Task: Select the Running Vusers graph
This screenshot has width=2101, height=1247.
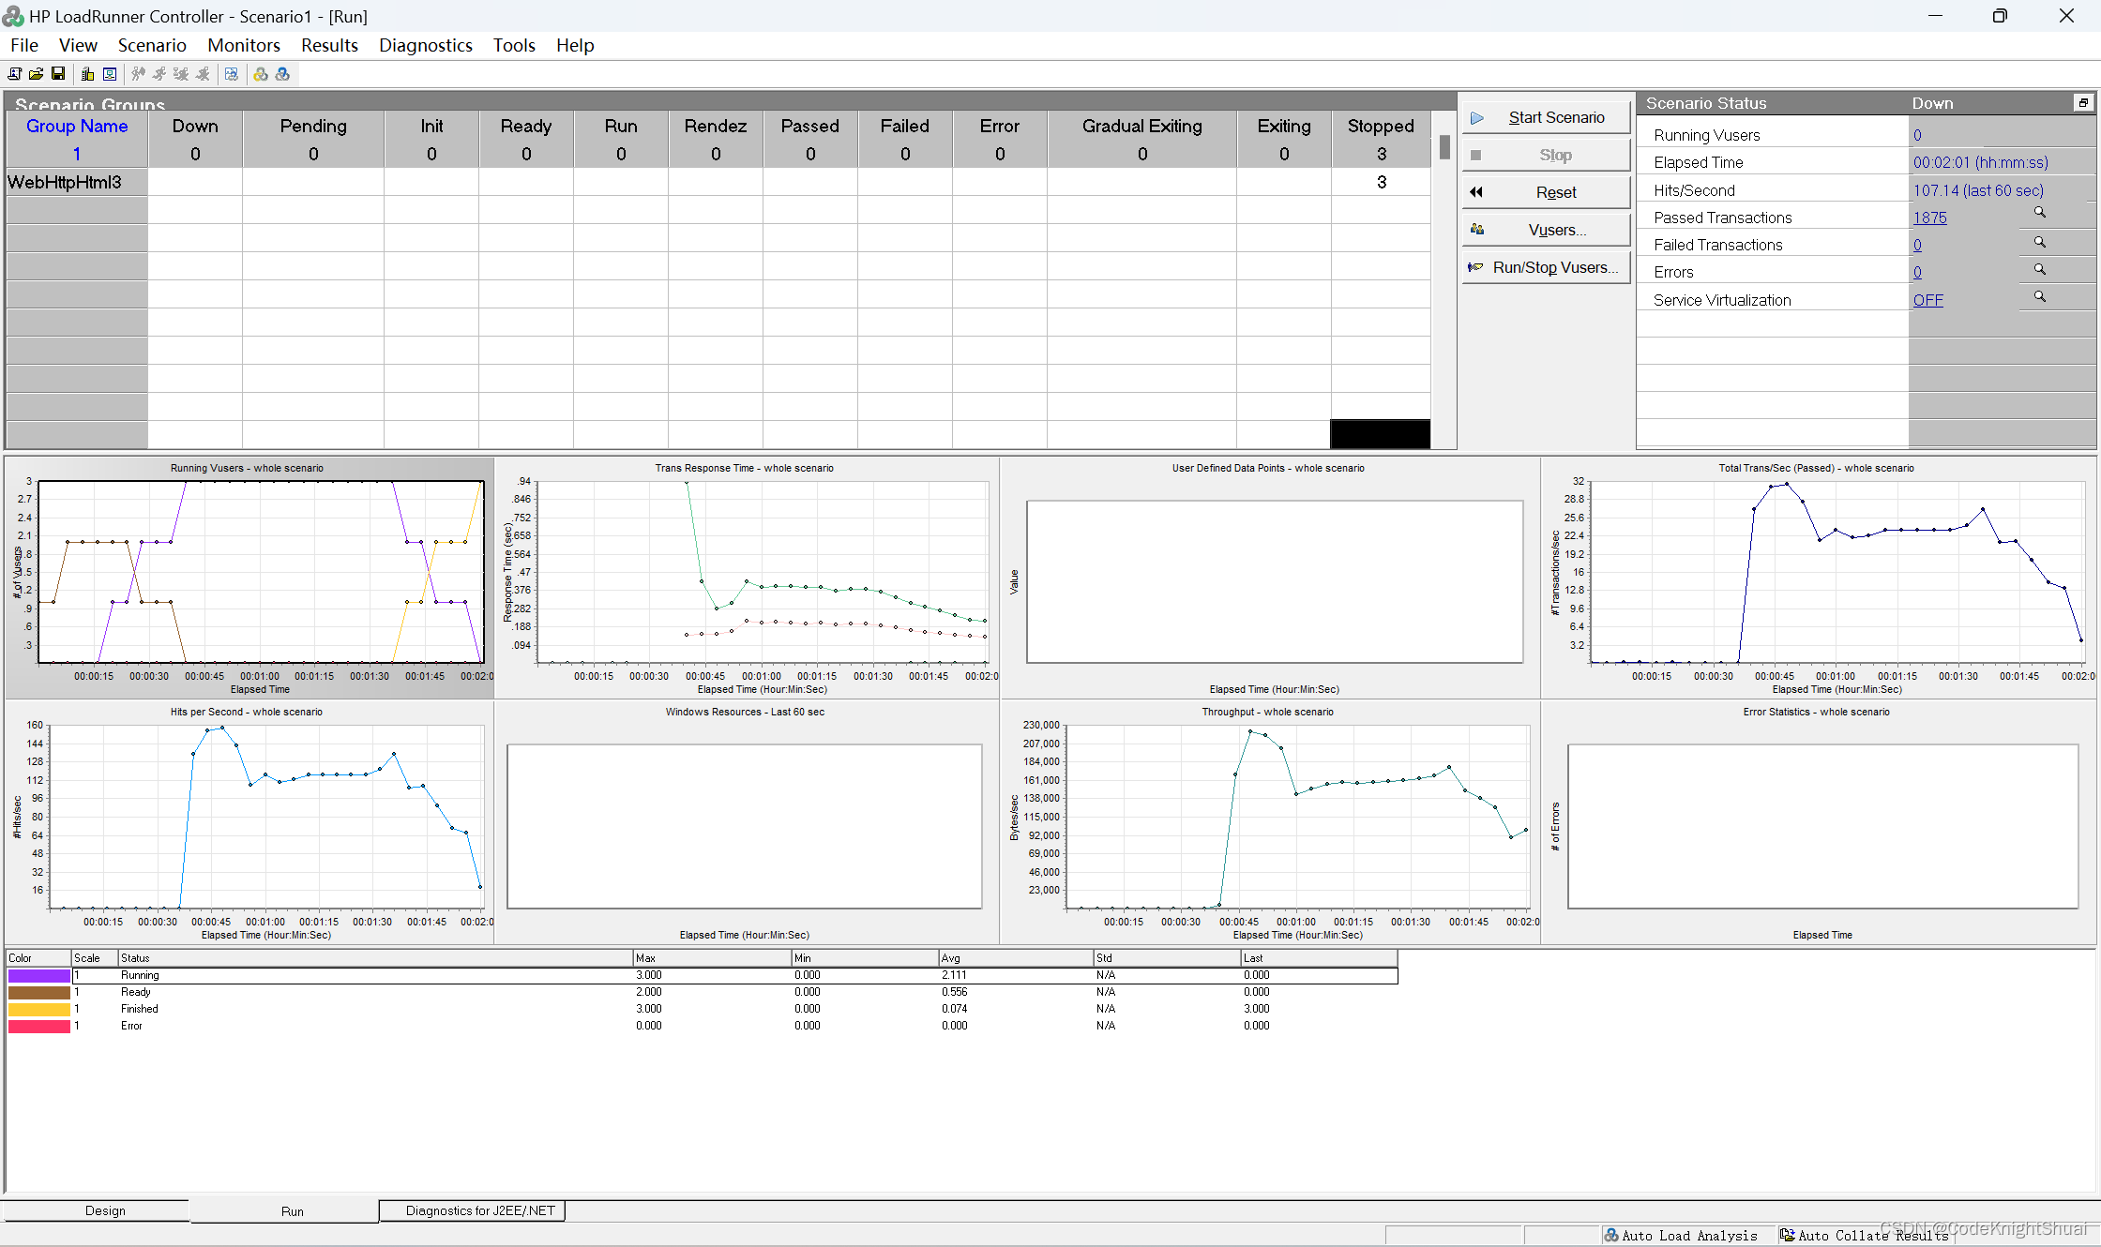Action: click(249, 578)
